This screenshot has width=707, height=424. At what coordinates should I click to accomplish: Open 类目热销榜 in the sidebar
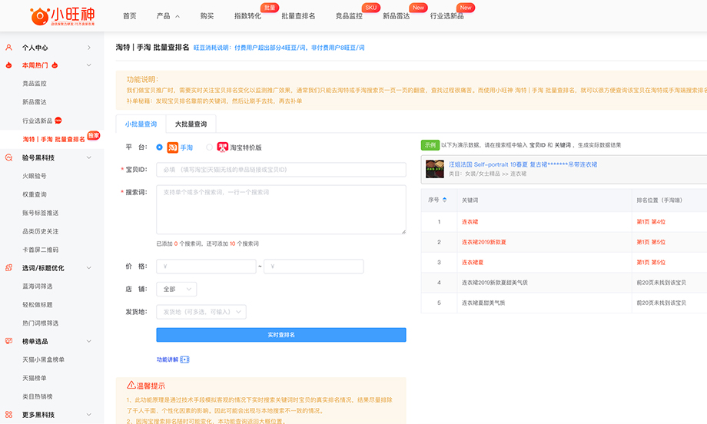pyautogui.click(x=38, y=396)
